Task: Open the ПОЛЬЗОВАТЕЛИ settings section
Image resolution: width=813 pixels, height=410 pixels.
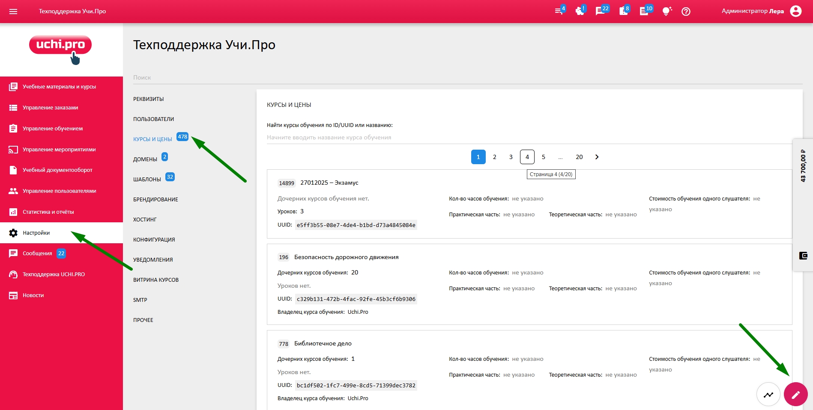Action: (x=153, y=119)
